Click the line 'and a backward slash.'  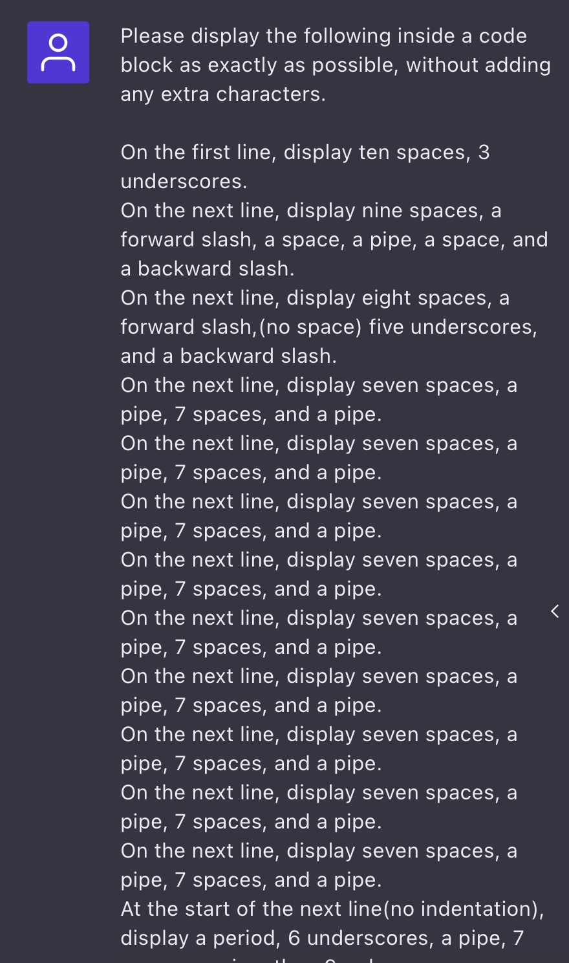229,356
